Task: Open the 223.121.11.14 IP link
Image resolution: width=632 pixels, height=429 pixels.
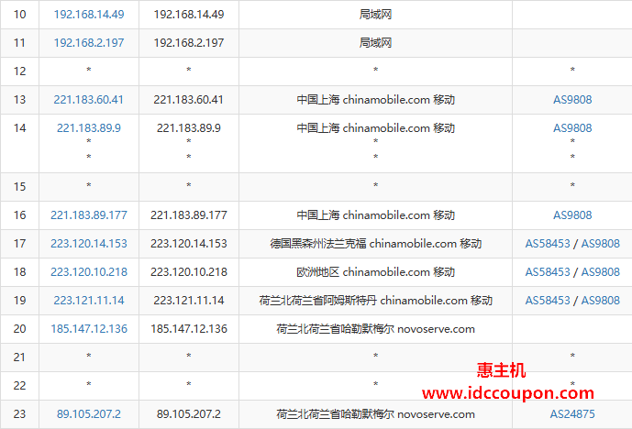Action: [89, 301]
